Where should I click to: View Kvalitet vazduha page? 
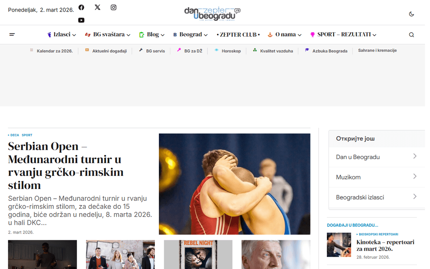pyautogui.click(x=276, y=51)
